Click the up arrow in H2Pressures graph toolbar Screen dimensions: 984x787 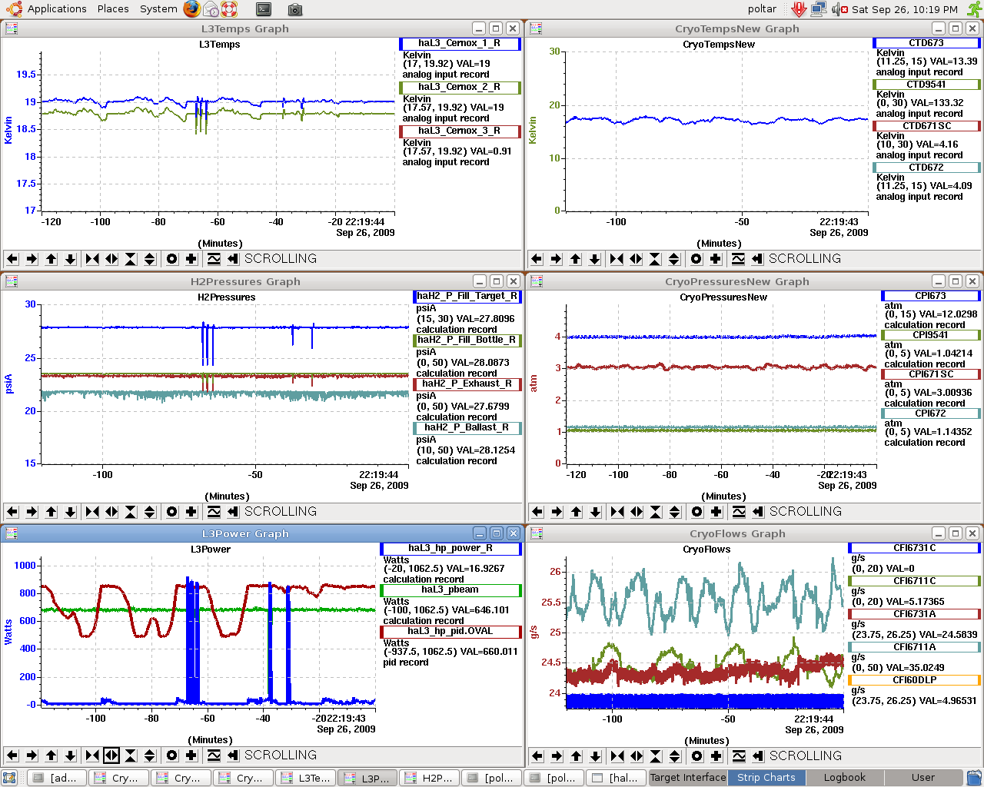pyautogui.click(x=51, y=512)
